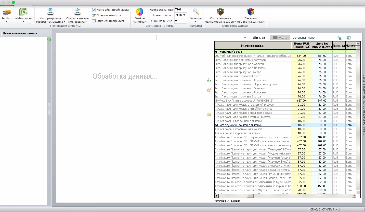Click Открыть прайс-лист in the ribbon
Image resolution: width=365 pixels, height=212 pixels.
coord(108,21)
